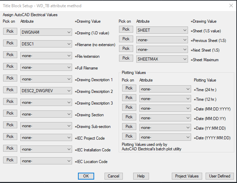Click Pick button for Sheet (%S value)
Screen dimensions: 237x183
click(126, 29)
